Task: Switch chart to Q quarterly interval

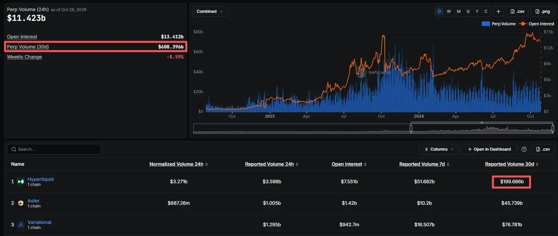Action: [468, 11]
